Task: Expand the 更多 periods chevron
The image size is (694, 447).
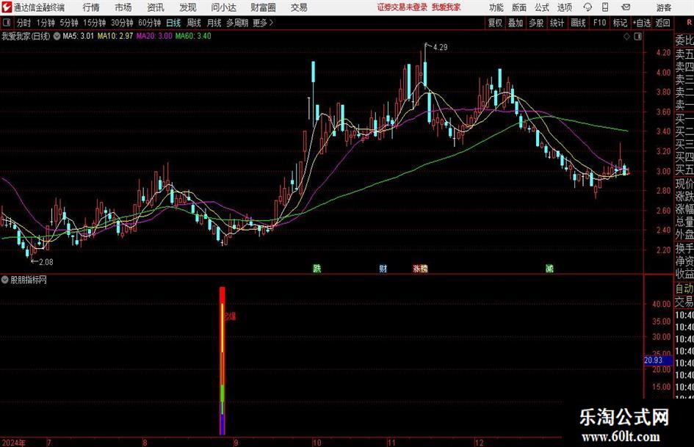Action: (x=264, y=23)
